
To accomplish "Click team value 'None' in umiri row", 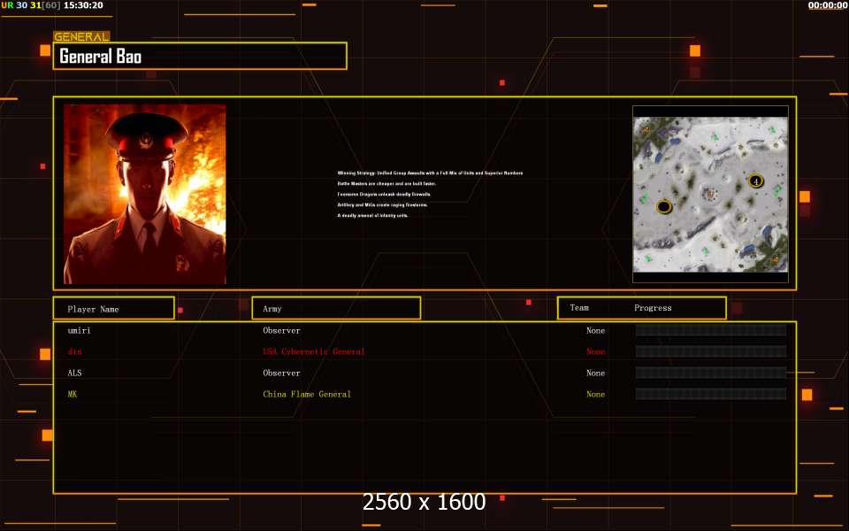I will pos(595,330).
